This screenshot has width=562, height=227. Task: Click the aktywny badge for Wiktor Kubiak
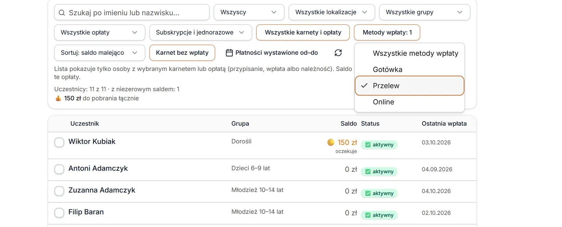pos(379,145)
